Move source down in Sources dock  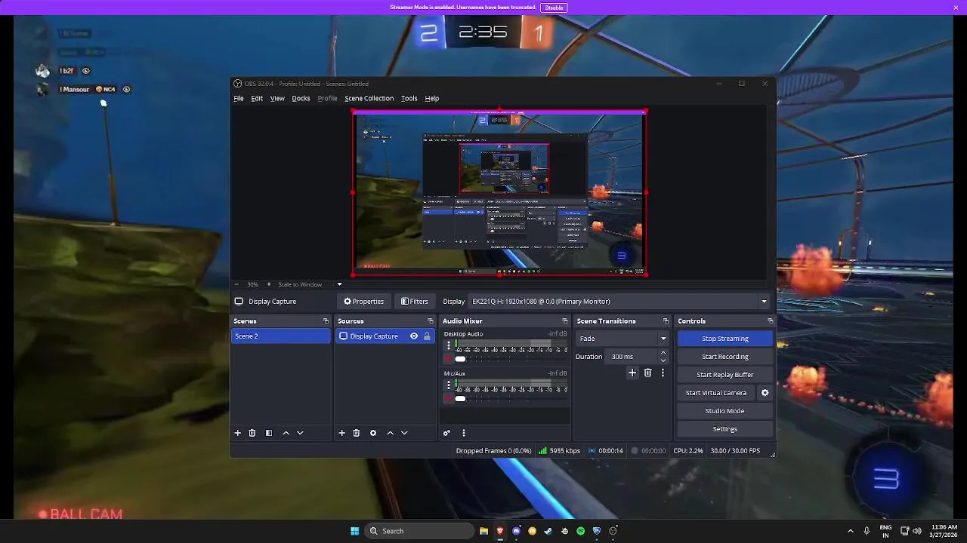tap(404, 433)
